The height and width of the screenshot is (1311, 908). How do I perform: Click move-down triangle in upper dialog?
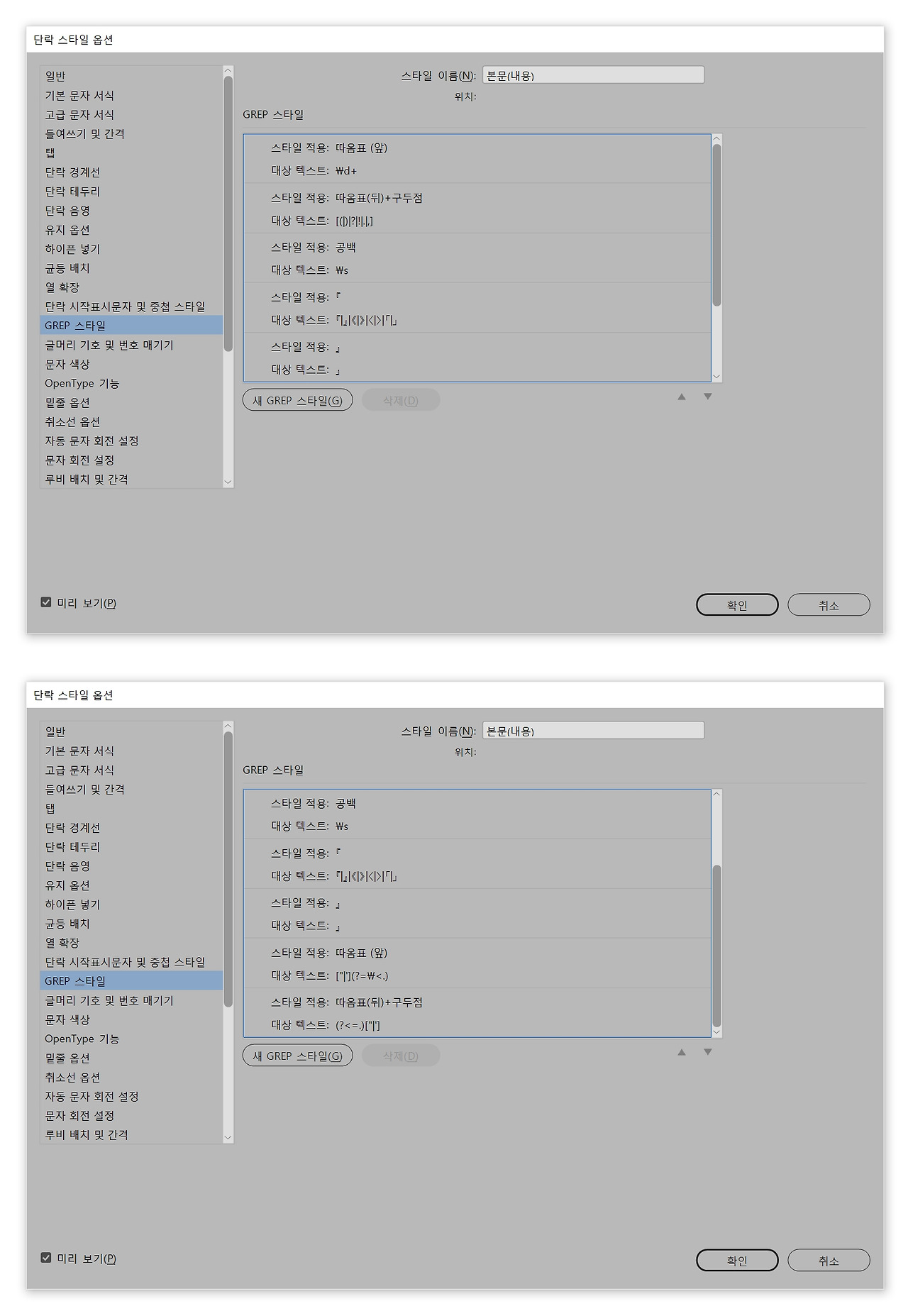pyautogui.click(x=707, y=397)
